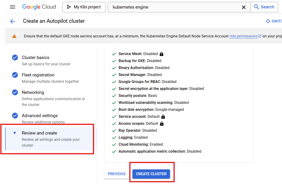Go to Google Cloud home logo
282x184 pixels.
click(39, 7)
